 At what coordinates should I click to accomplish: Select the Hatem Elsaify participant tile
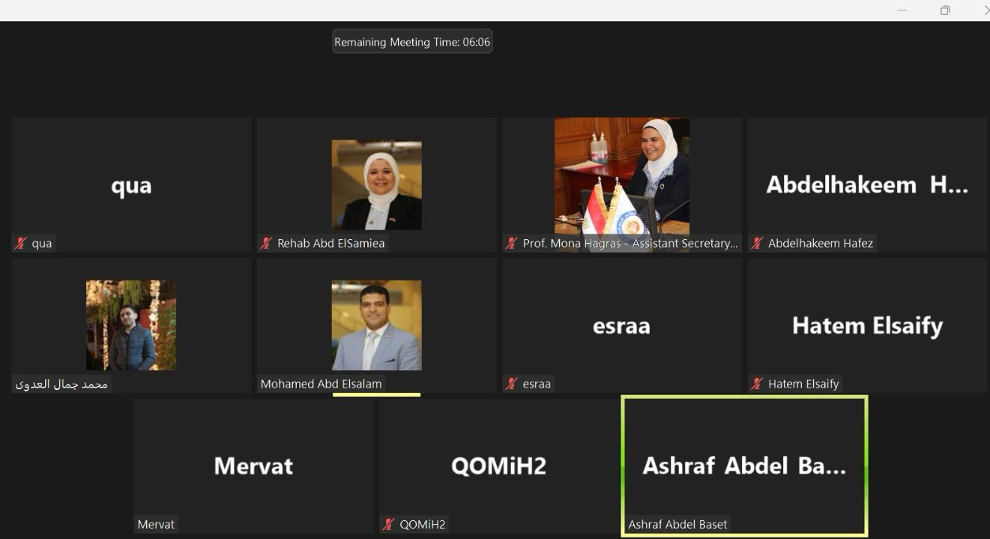tap(867, 325)
